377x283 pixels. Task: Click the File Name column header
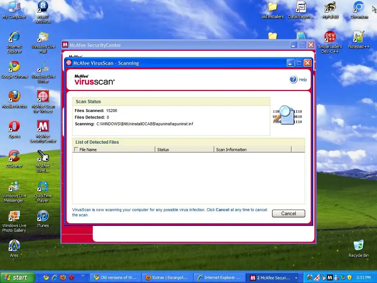[114, 150]
